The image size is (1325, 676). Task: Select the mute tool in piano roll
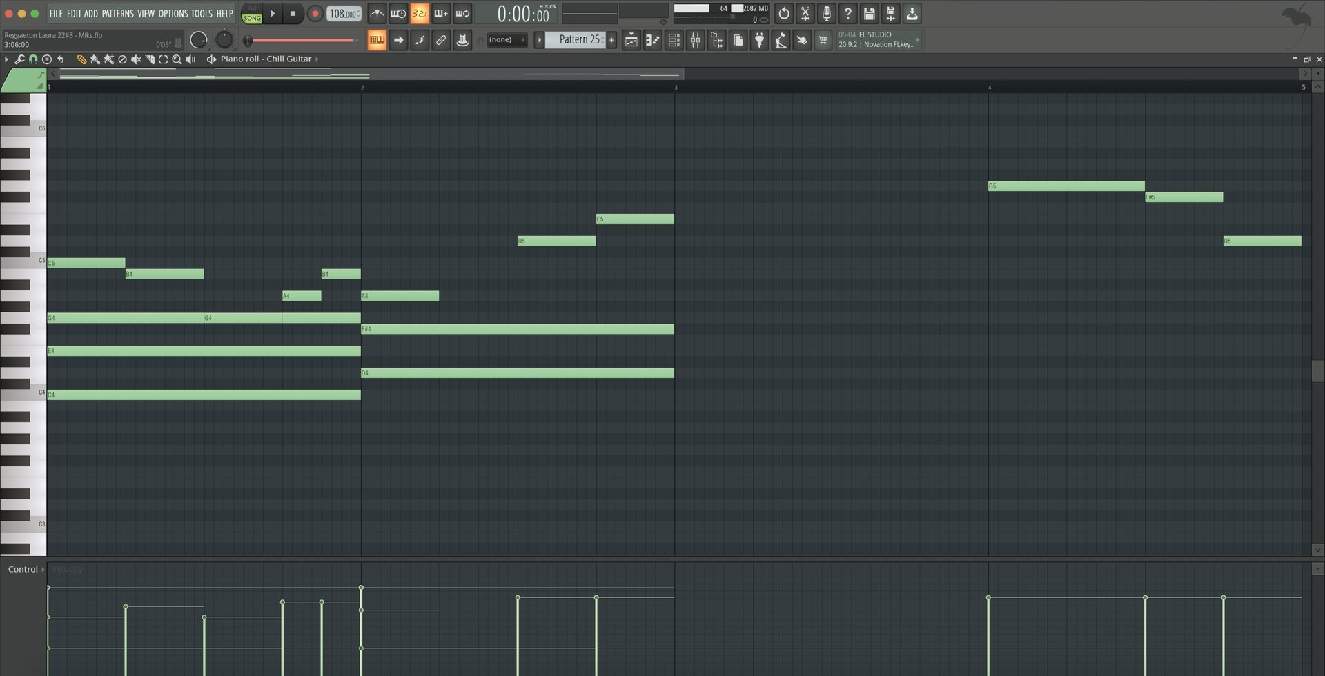pyautogui.click(x=136, y=59)
